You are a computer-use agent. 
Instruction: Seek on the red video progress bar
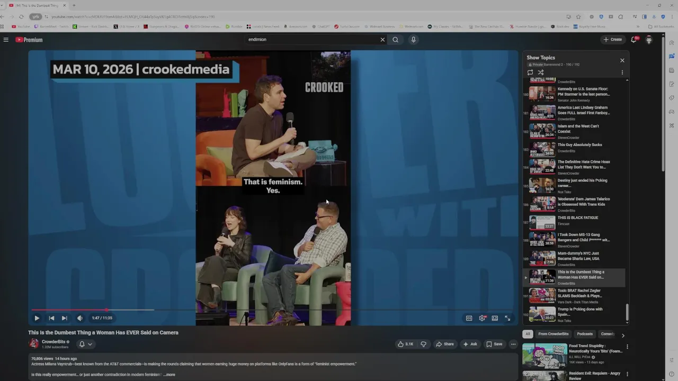pos(273,310)
